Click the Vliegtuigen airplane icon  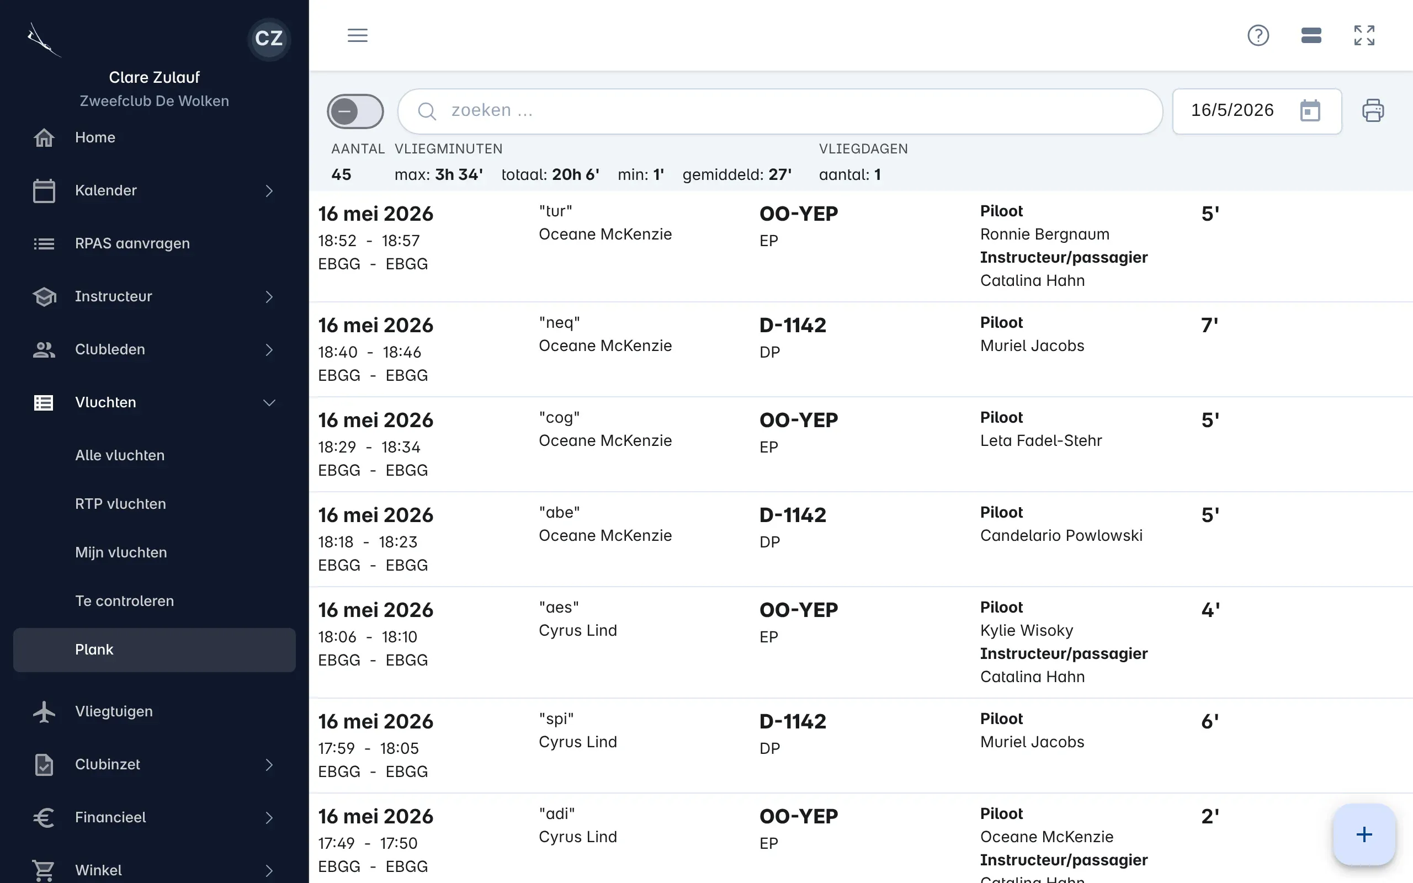[x=44, y=711]
